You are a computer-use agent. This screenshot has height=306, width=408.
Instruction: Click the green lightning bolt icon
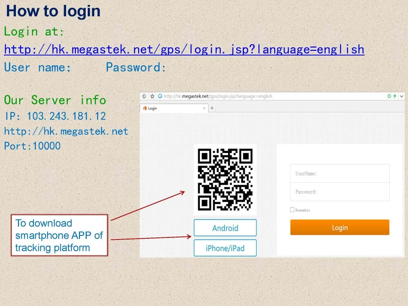click(x=395, y=96)
